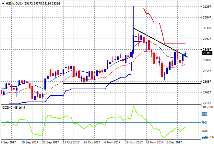Click the CCI 0.00 scale value
Screen dimensions: 214x146
click(205, 131)
